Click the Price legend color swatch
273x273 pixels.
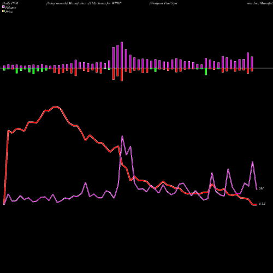tap(3, 11)
